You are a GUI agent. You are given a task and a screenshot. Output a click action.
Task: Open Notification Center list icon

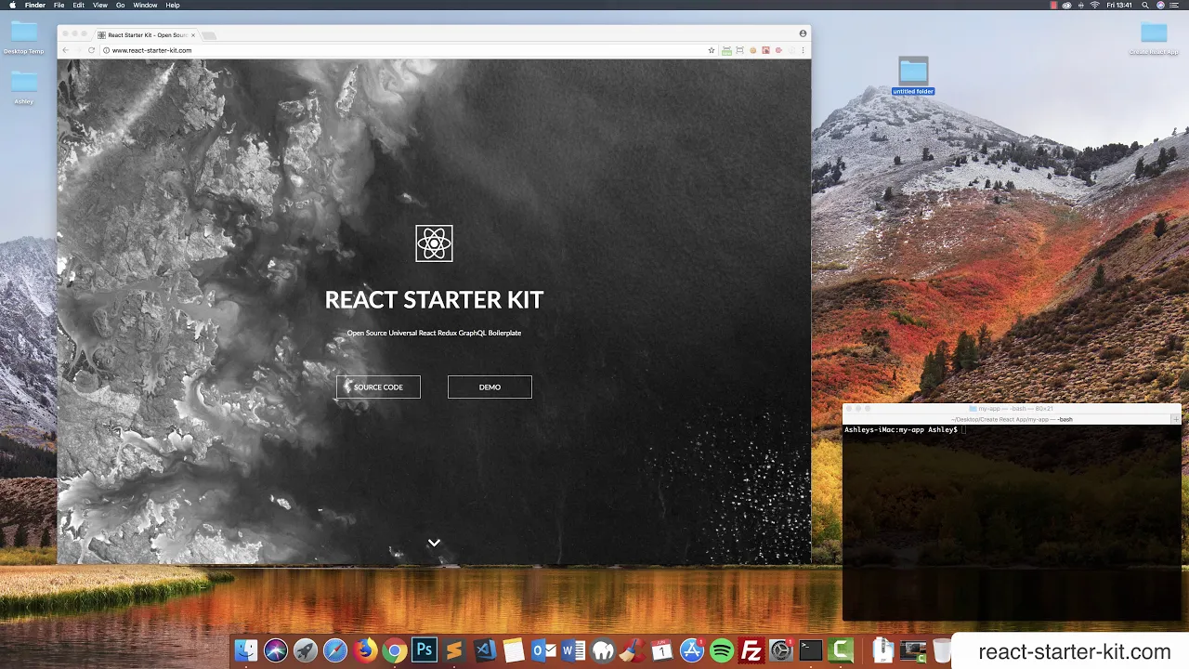click(1176, 6)
